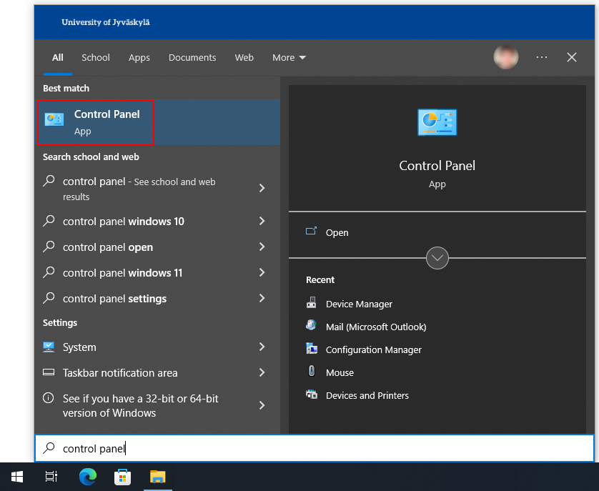This screenshot has height=491, width=599.
Task: Select the All search tab
Action: [58, 57]
